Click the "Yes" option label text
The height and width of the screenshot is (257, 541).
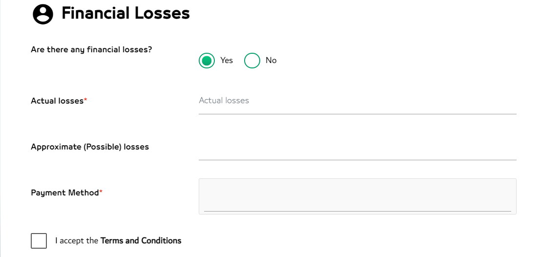[227, 61]
